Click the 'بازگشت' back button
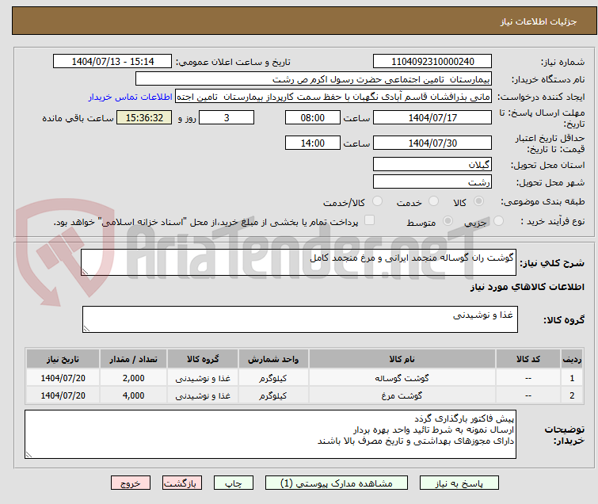Screen dimensions: 598x504 [x=182, y=483]
